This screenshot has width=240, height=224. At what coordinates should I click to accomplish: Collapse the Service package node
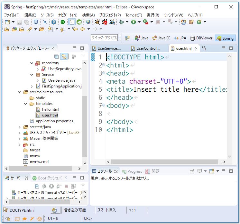(x=32, y=75)
